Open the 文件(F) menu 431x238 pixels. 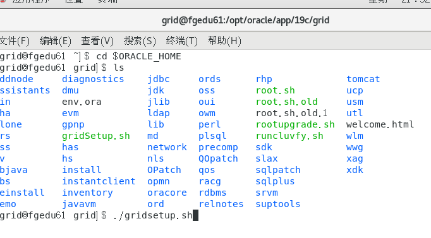click(x=15, y=41)
